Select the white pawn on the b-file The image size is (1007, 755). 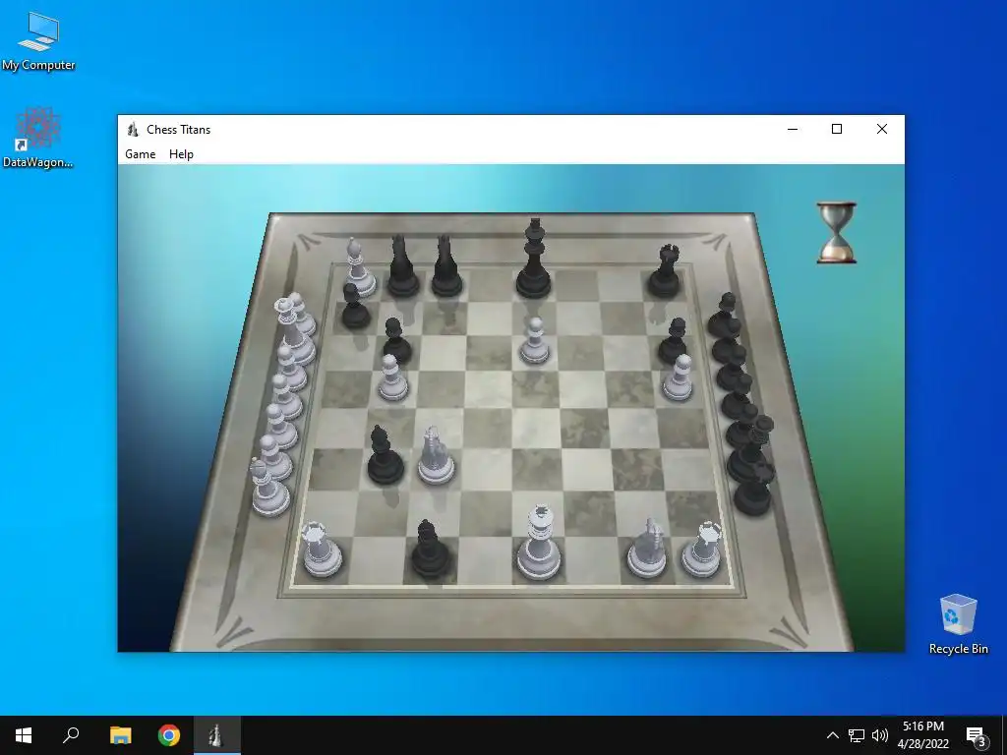point(391,378)
